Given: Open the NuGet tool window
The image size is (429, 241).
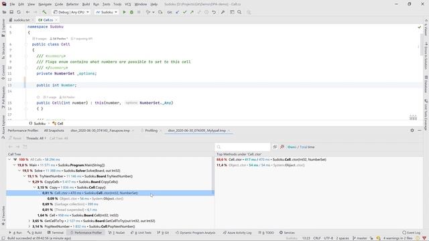Looking at the screenshot, I should coord(117,233).
